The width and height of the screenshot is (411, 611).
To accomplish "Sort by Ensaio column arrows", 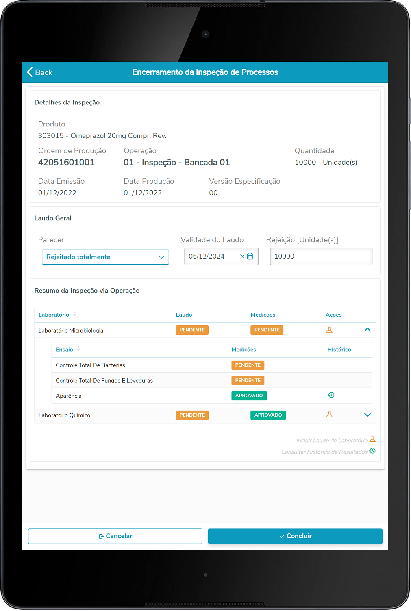I will coord(78,349).
